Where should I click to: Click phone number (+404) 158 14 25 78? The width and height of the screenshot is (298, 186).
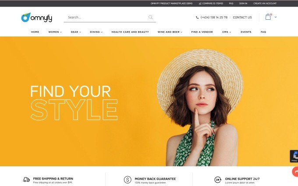tap(214, 17)
